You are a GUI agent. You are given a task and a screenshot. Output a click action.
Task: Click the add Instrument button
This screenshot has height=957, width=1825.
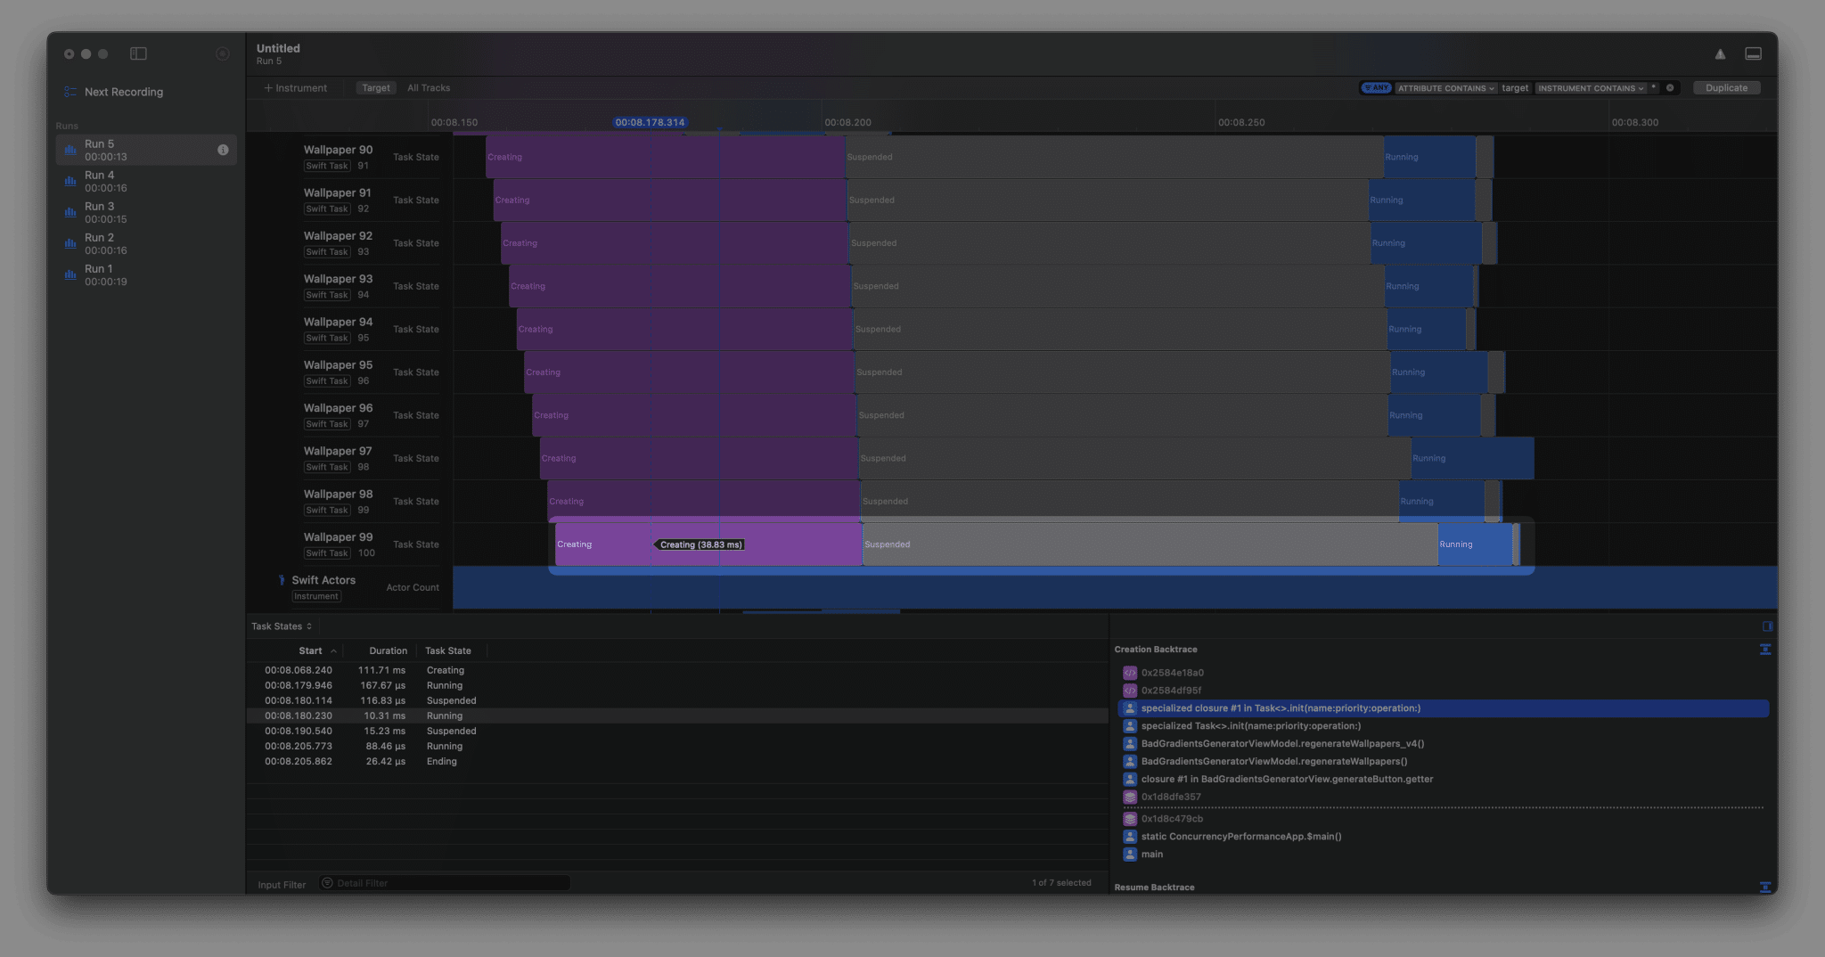[296, 88]
